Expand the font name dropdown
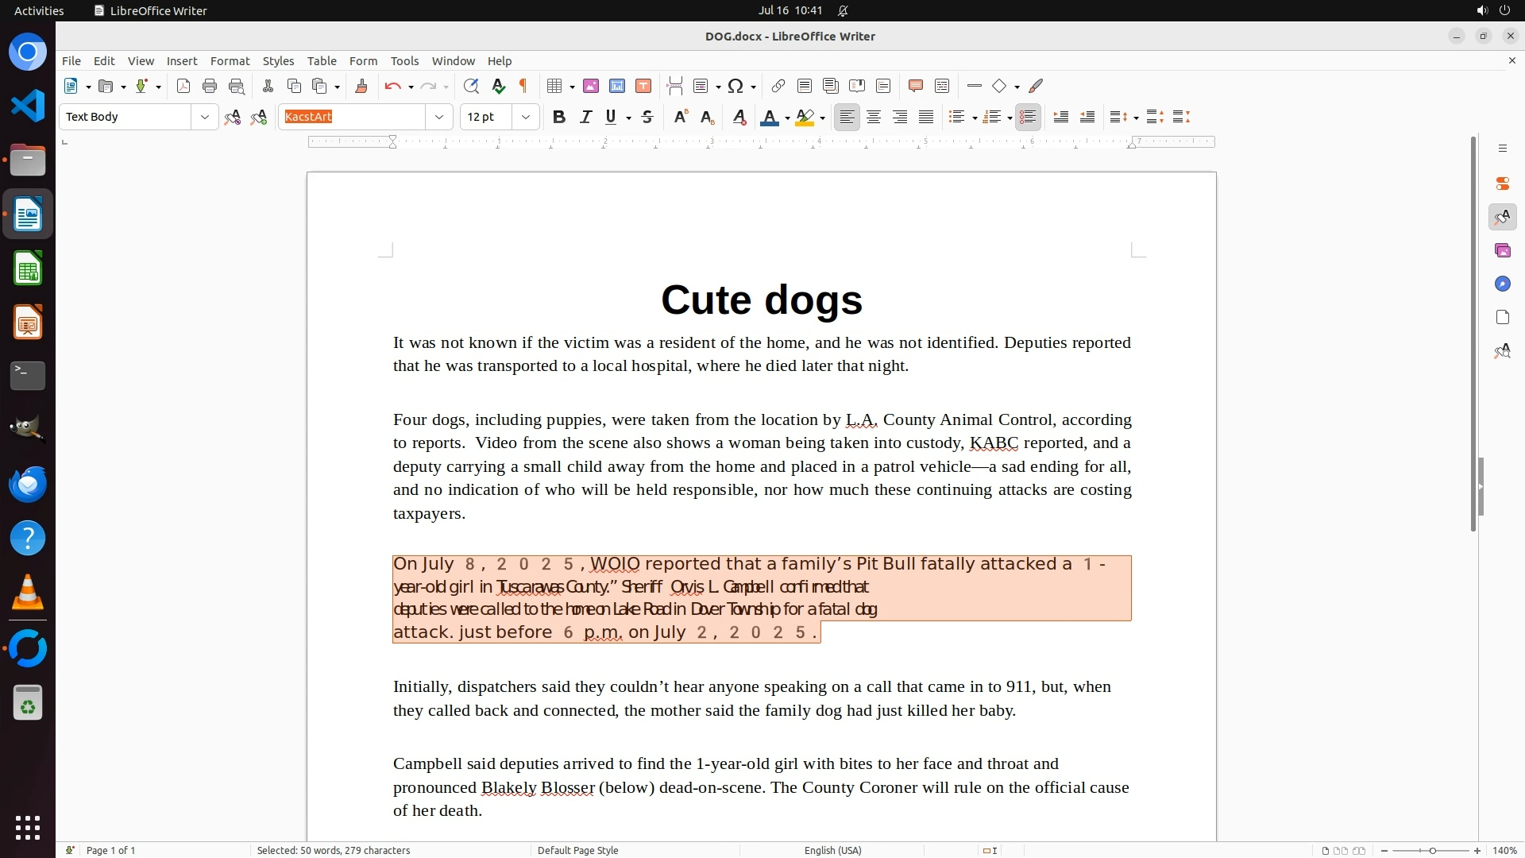The height and width of the screenshot is (858, 1525). click(x=439, y=118)
